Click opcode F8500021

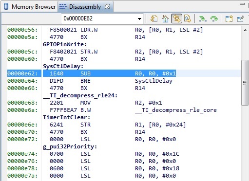click(x=63, y=30)
